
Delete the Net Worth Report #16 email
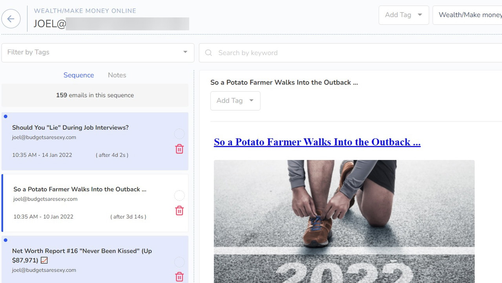click(179, 277)
